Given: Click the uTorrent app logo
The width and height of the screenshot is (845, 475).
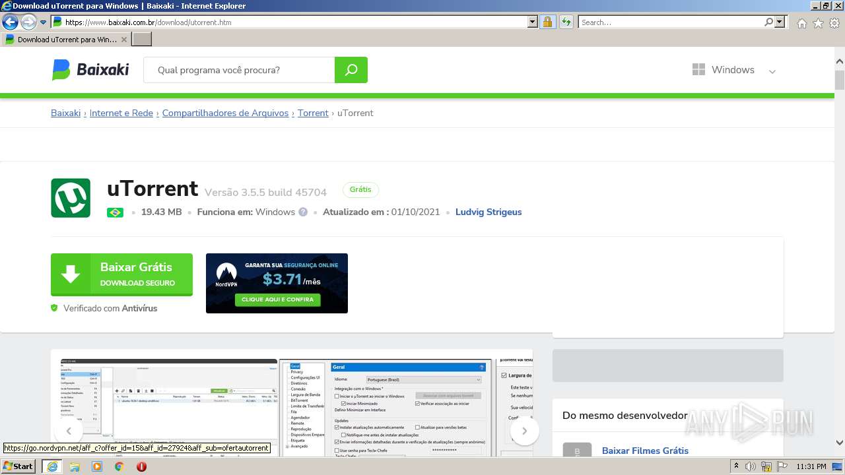Looking at the screenshot, I should pos(71,198).
